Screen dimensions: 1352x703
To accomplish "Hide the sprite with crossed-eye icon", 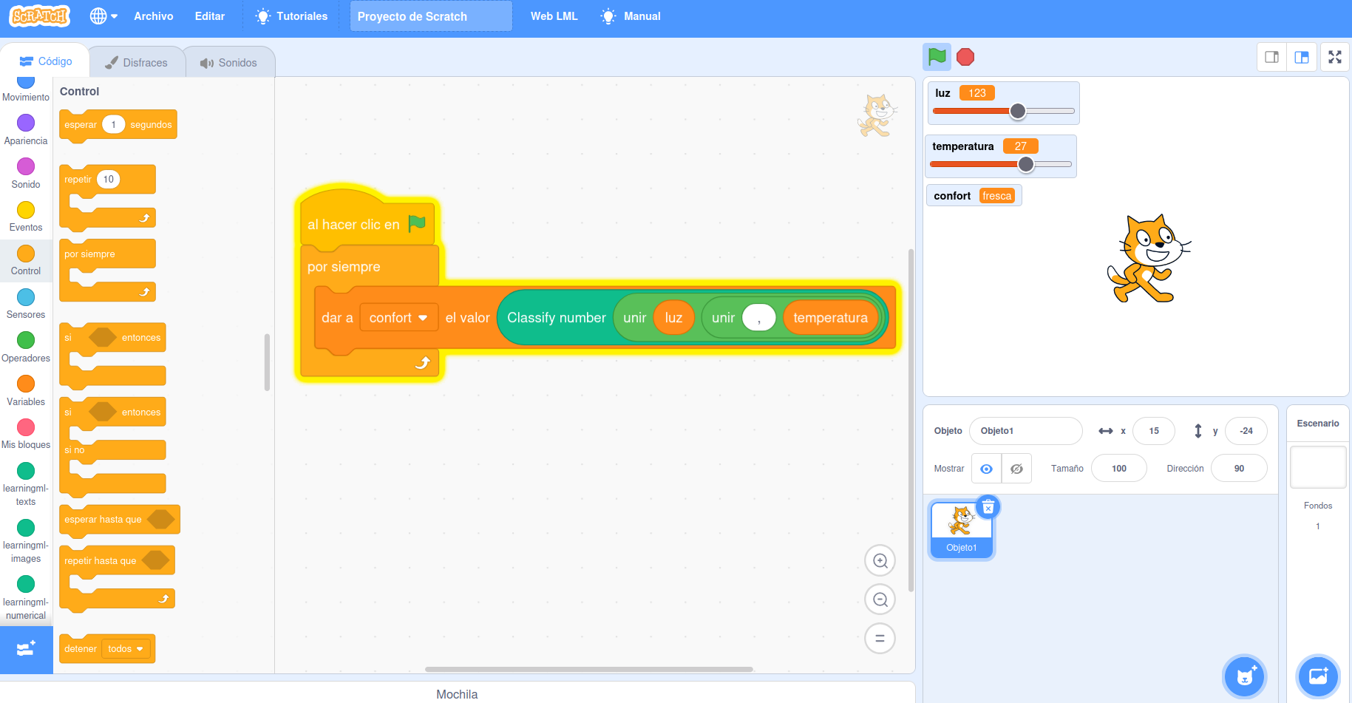I will click(x=1016, y=469).
